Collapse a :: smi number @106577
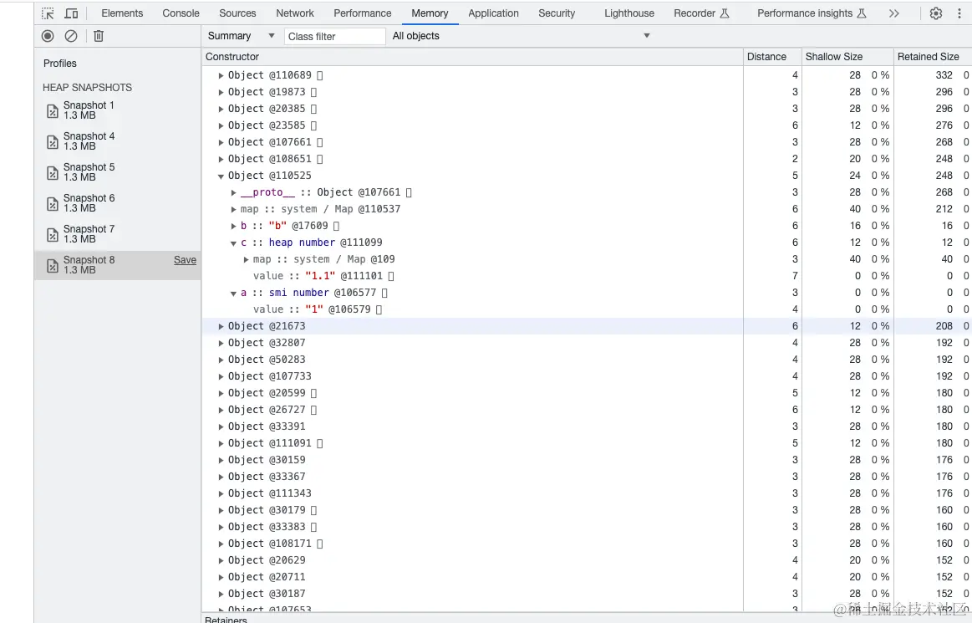The width and height of the screenshot is (972, 623). 234,294
